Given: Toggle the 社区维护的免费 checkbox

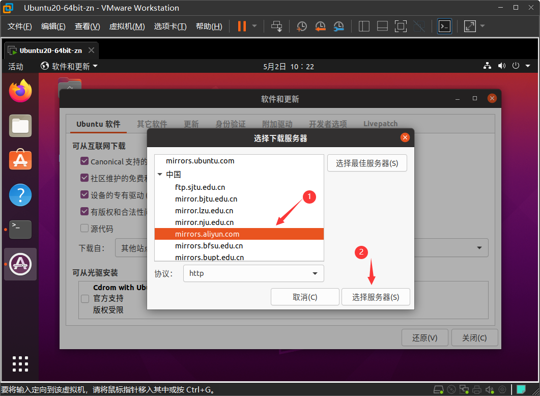Looking at the screenshot, I should tap(84, 178).
